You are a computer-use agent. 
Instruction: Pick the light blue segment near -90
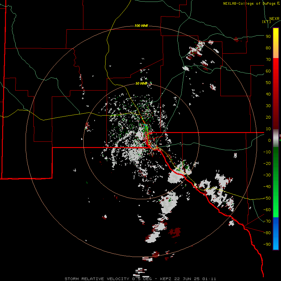tap(276, 244)
